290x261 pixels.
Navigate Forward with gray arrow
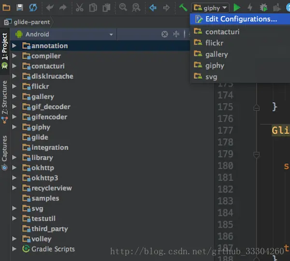166,8
